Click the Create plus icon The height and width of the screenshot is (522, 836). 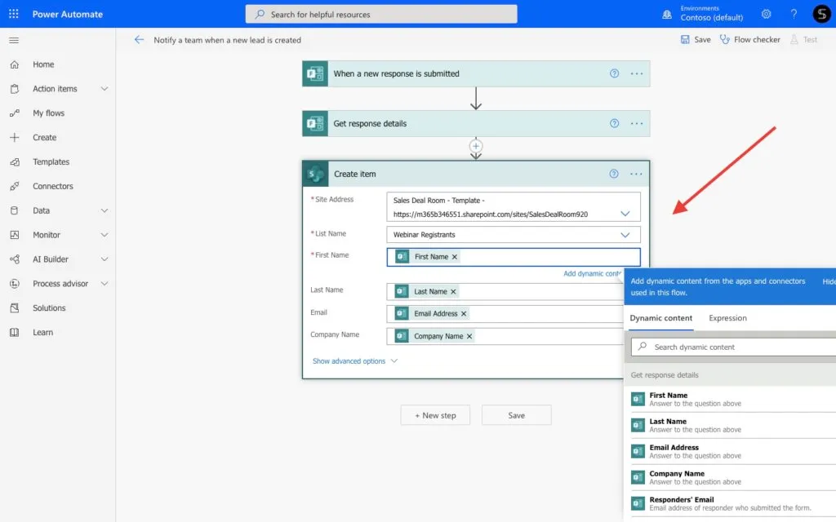point(15,137)
